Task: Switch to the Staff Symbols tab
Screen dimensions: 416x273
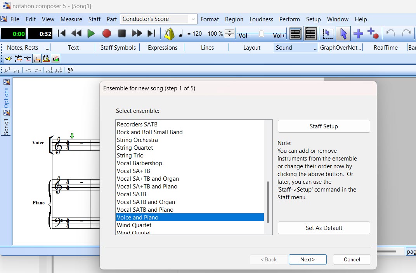Action: tap(118, 48)
